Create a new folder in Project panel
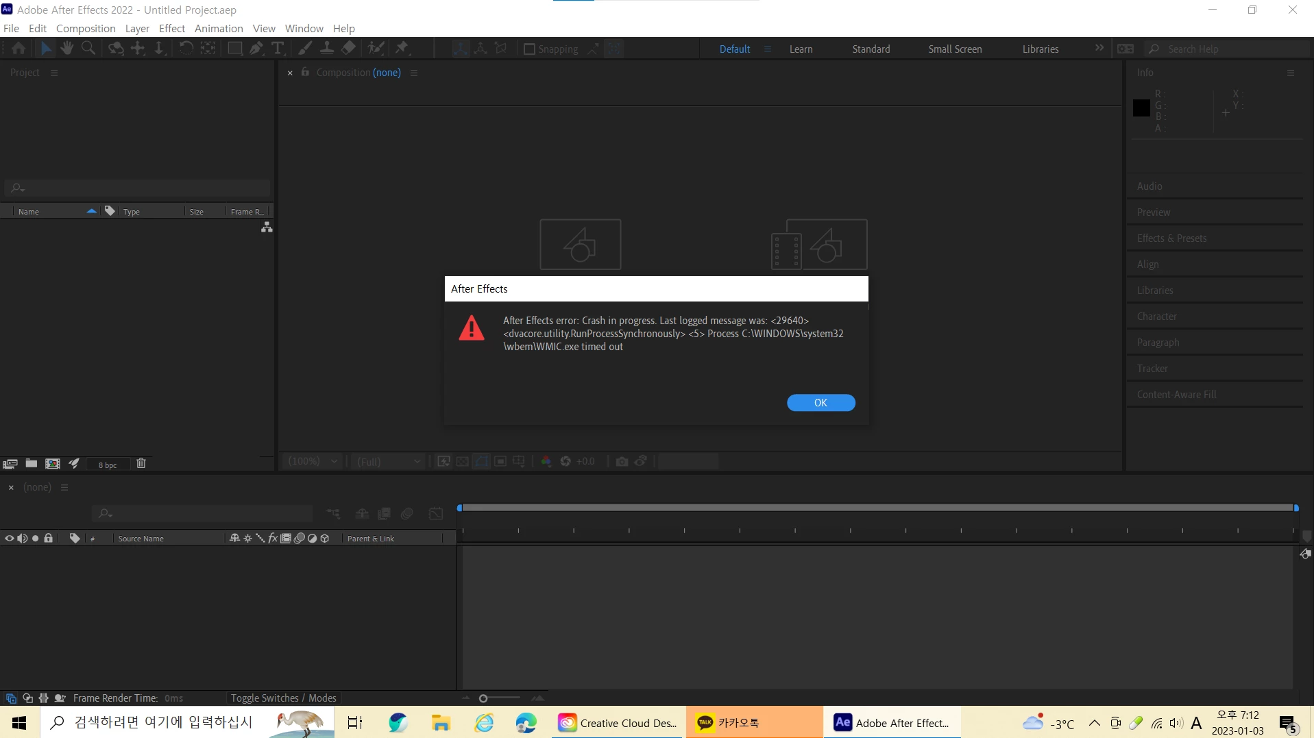This screenshot has height=738, width=1314. (x=32, y=464)
